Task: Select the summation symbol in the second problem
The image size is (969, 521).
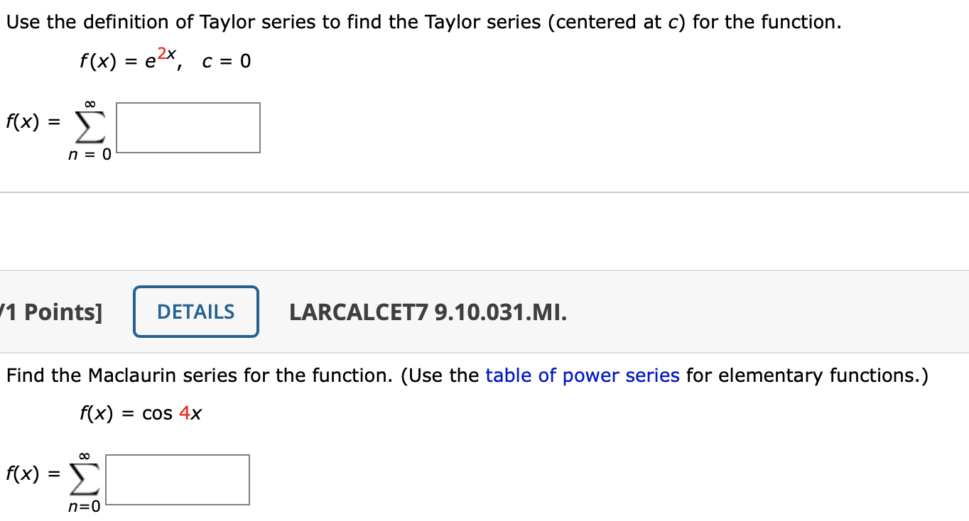Action: point(84,479)
